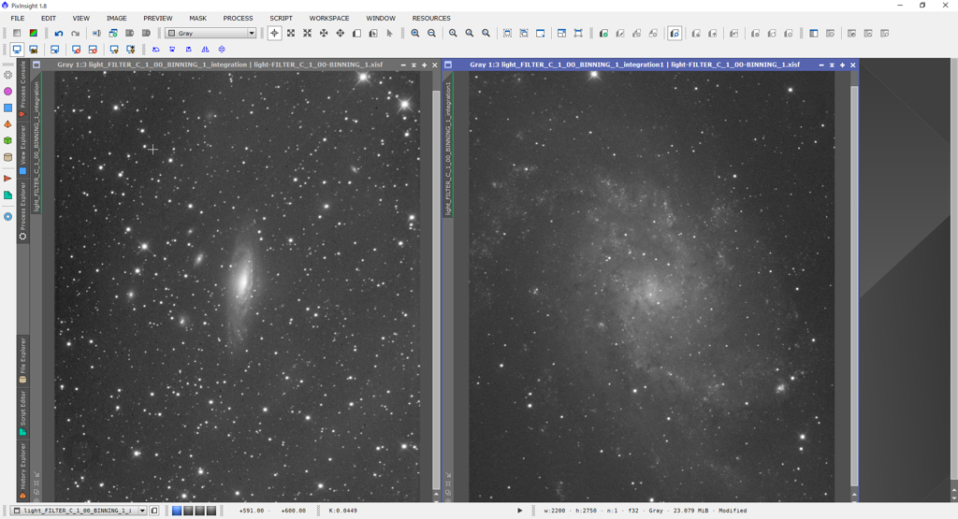
Task: Open the Script Editor side tab
Action: click(22, 412)
